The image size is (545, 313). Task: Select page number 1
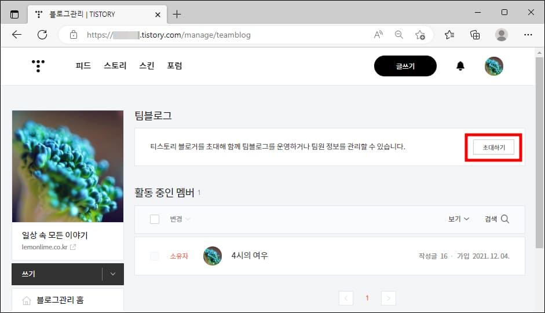pyautogui.click(x=367, y=298)
